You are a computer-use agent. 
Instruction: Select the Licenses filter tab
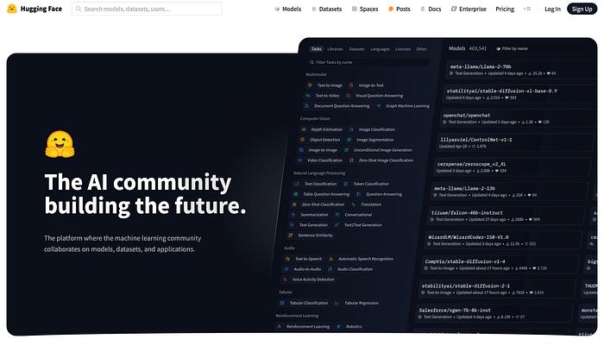coord(403,49)
